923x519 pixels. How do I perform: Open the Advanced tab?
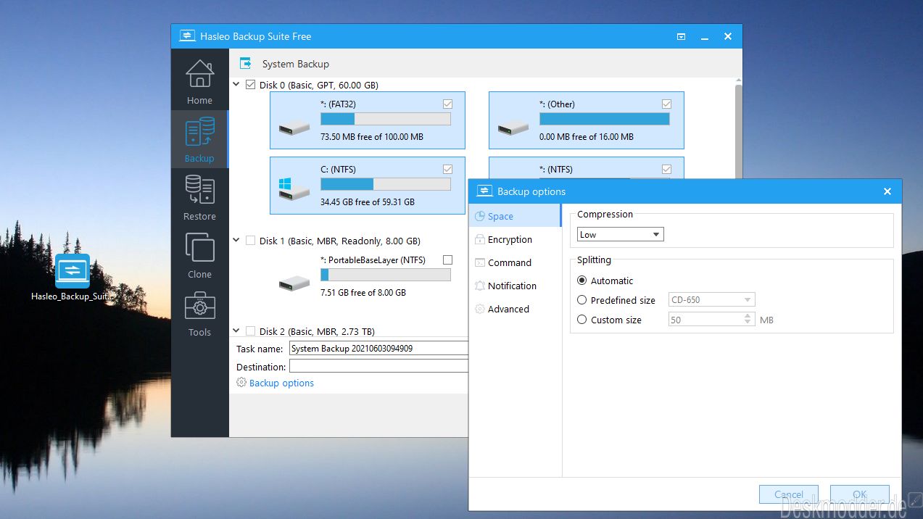click(x=515, y=309)
